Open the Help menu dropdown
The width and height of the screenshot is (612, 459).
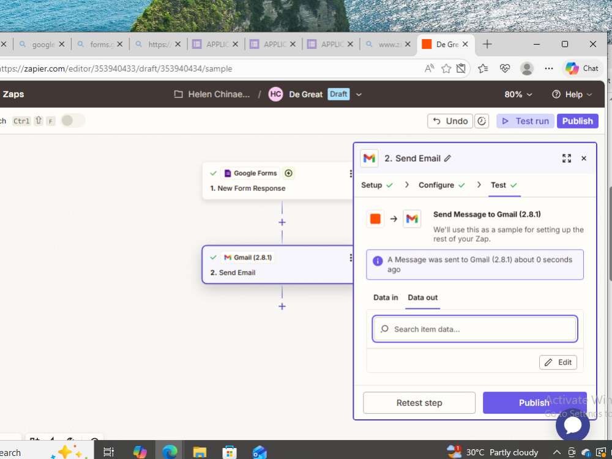[572, 94]
